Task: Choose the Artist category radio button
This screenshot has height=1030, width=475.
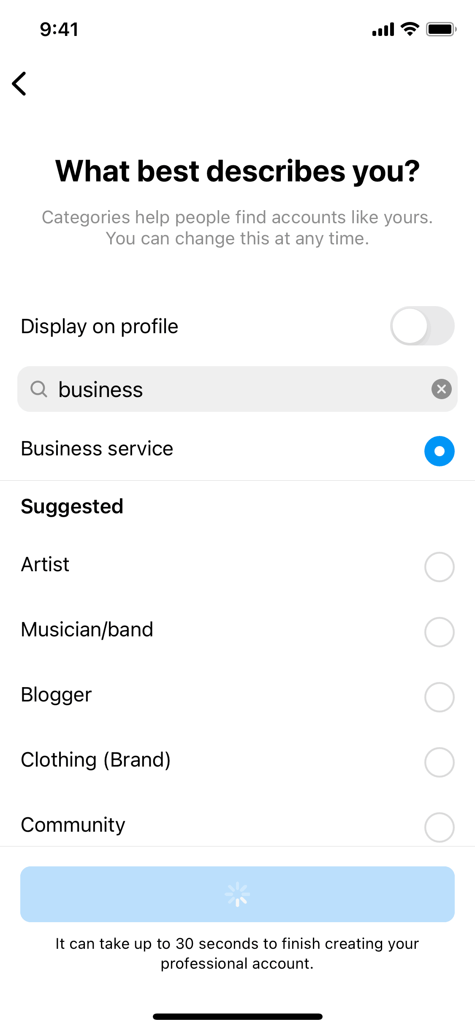Action: tap(439, 567)
